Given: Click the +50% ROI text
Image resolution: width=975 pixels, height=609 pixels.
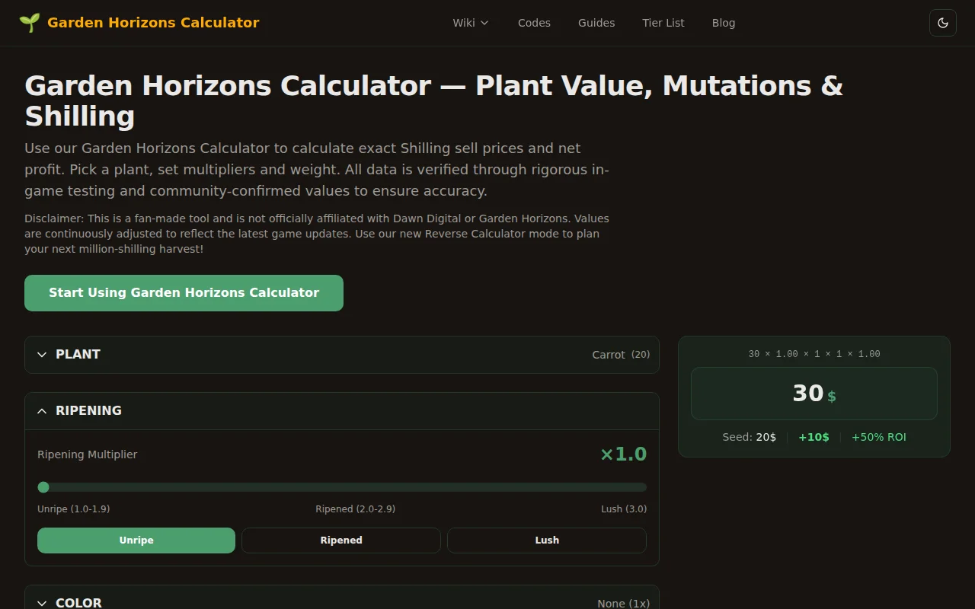Looking at the screenshot, I should 879,437.
